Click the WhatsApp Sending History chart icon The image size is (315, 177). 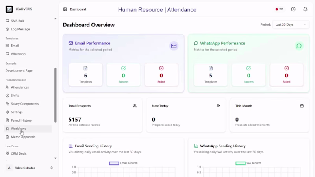[196, 146]
